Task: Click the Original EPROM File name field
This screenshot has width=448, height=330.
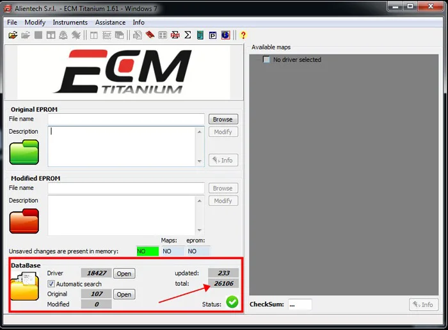Action: tap(126, 120)
